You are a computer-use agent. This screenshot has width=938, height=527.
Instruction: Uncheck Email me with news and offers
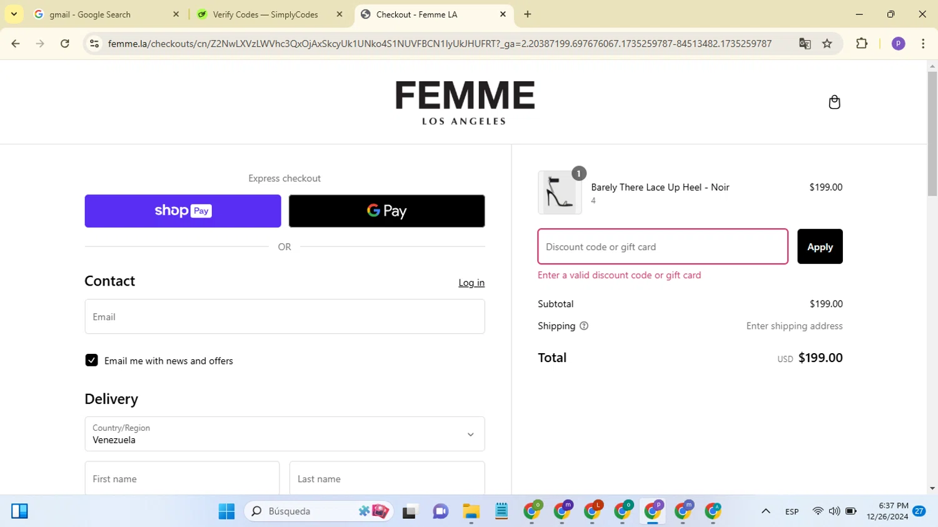click(91, 360)
